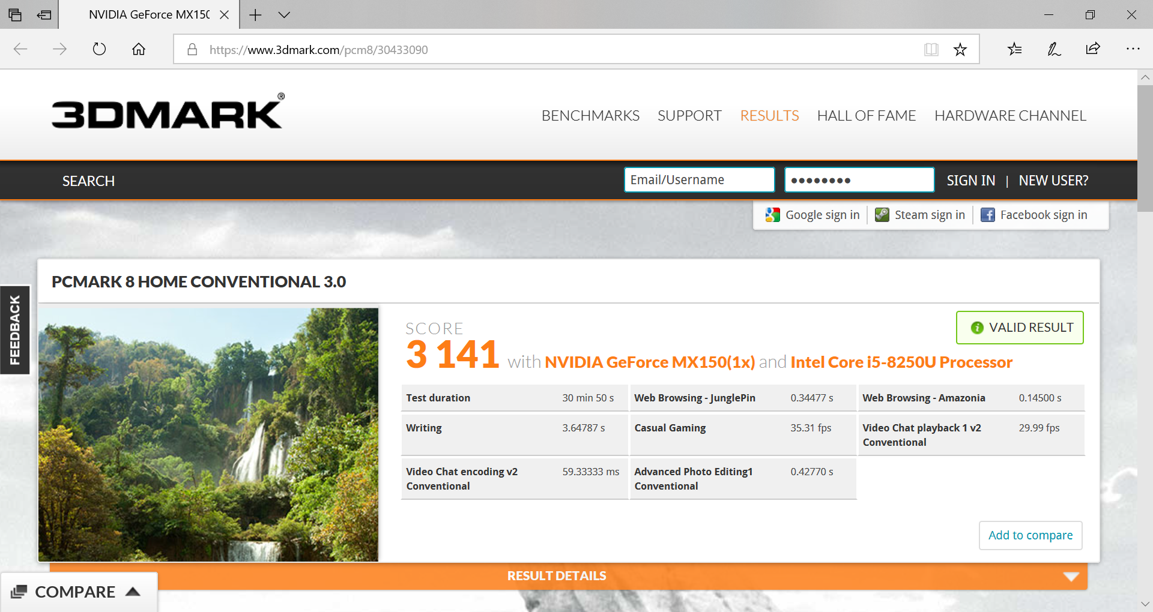
Task: Open the add notes pen icon
Action: point(1054,49)
